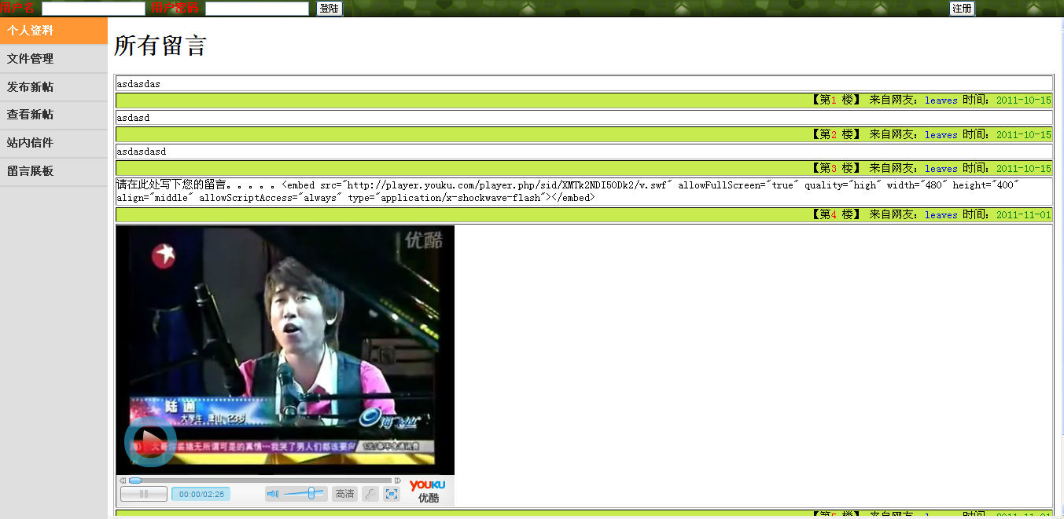Click the embedded video frame
1064x519 pixels.
[285, 350]
